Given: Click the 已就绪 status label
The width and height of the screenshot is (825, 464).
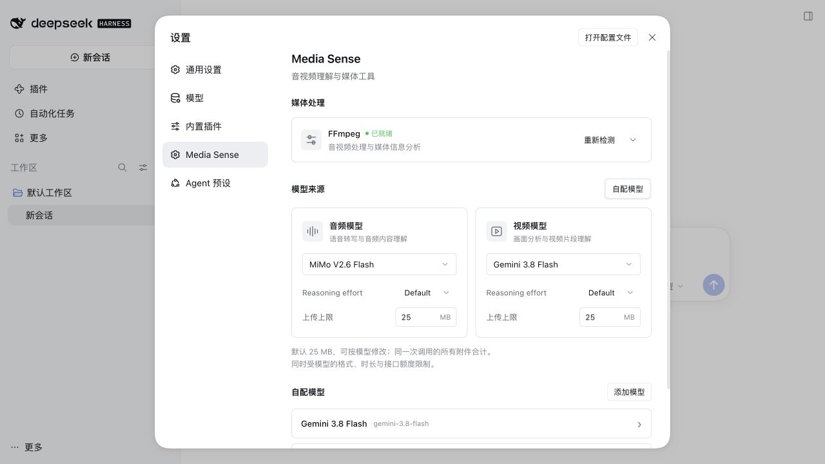Looking at the screenshot, I should [382, 133].
